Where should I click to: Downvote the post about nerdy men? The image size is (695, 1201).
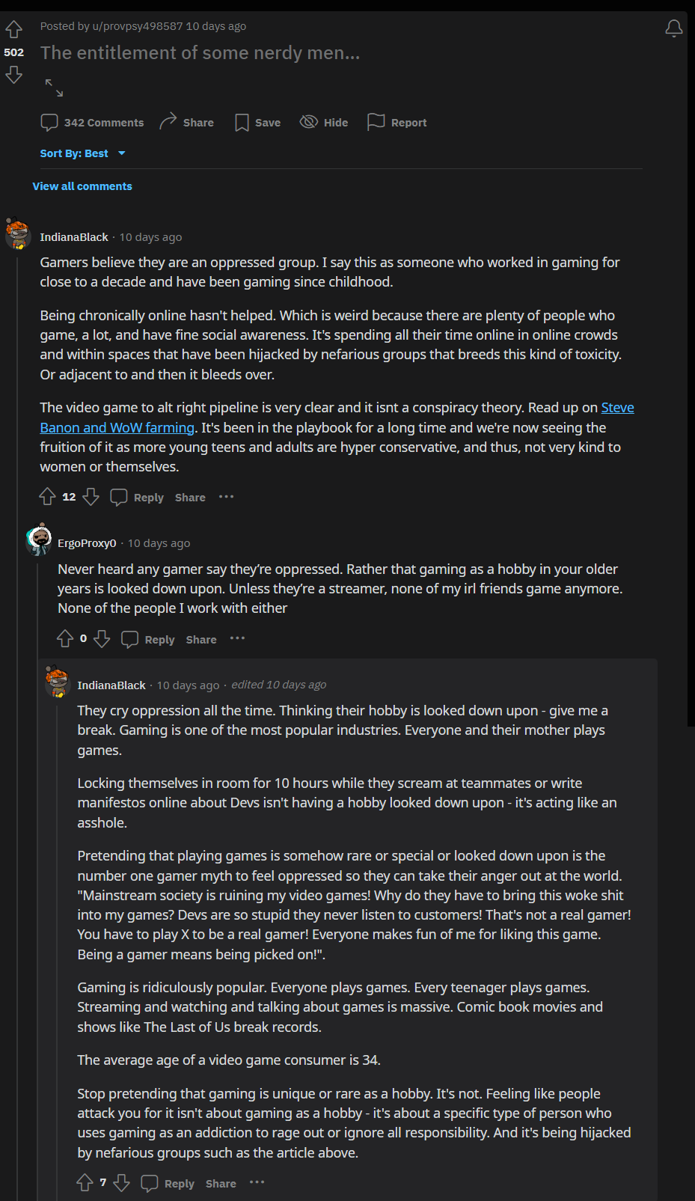point(13,75)
